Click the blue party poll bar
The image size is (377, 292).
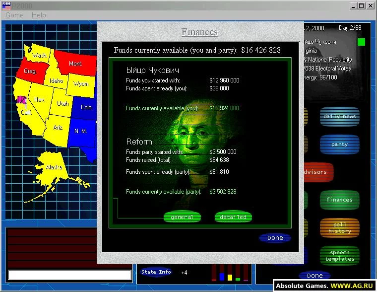(x=222, y=277)
